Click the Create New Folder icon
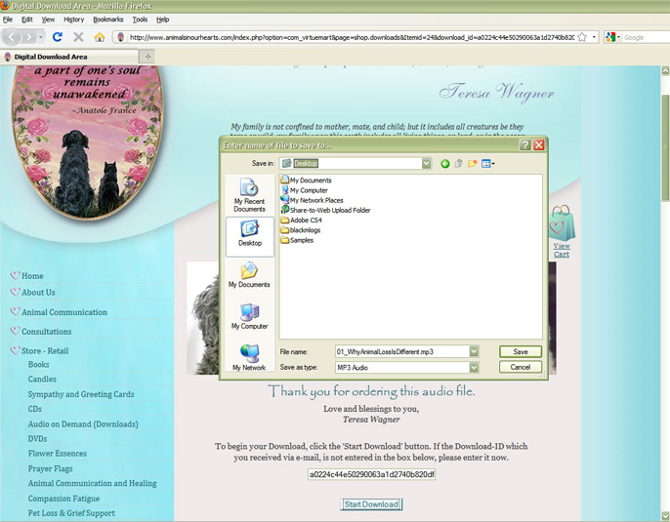670x522 pixels. click(473, 164)
